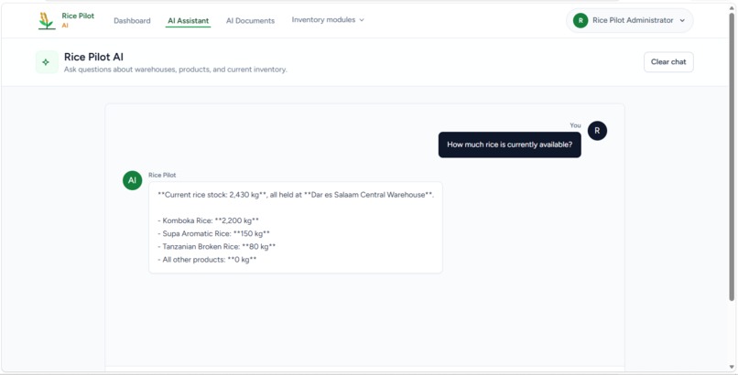Click the 'Tanzanian Broken Rice: 80 kg' line
Viewport: 738px width, 375px height.
point(216,246)
